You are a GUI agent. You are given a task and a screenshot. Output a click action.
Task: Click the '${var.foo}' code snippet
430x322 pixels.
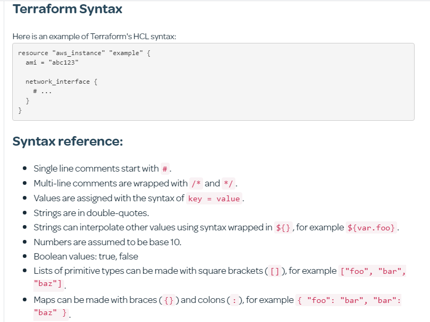[x=371, y=228]
